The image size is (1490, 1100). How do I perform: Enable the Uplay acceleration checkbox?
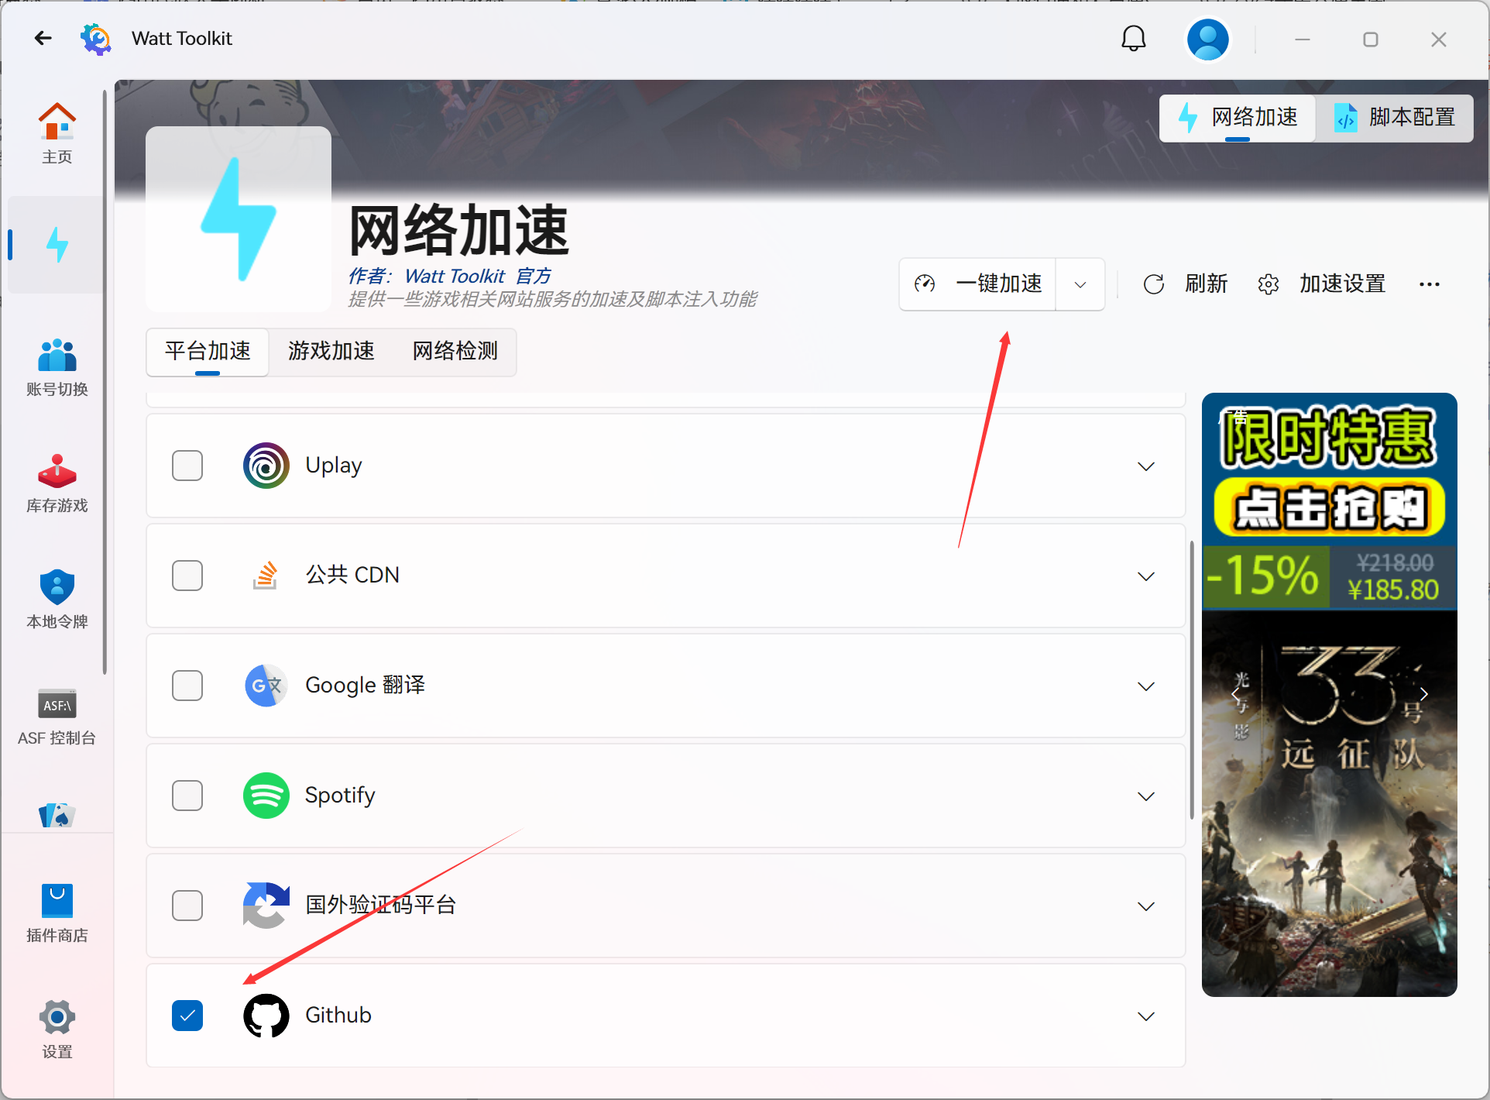point(187,466)
